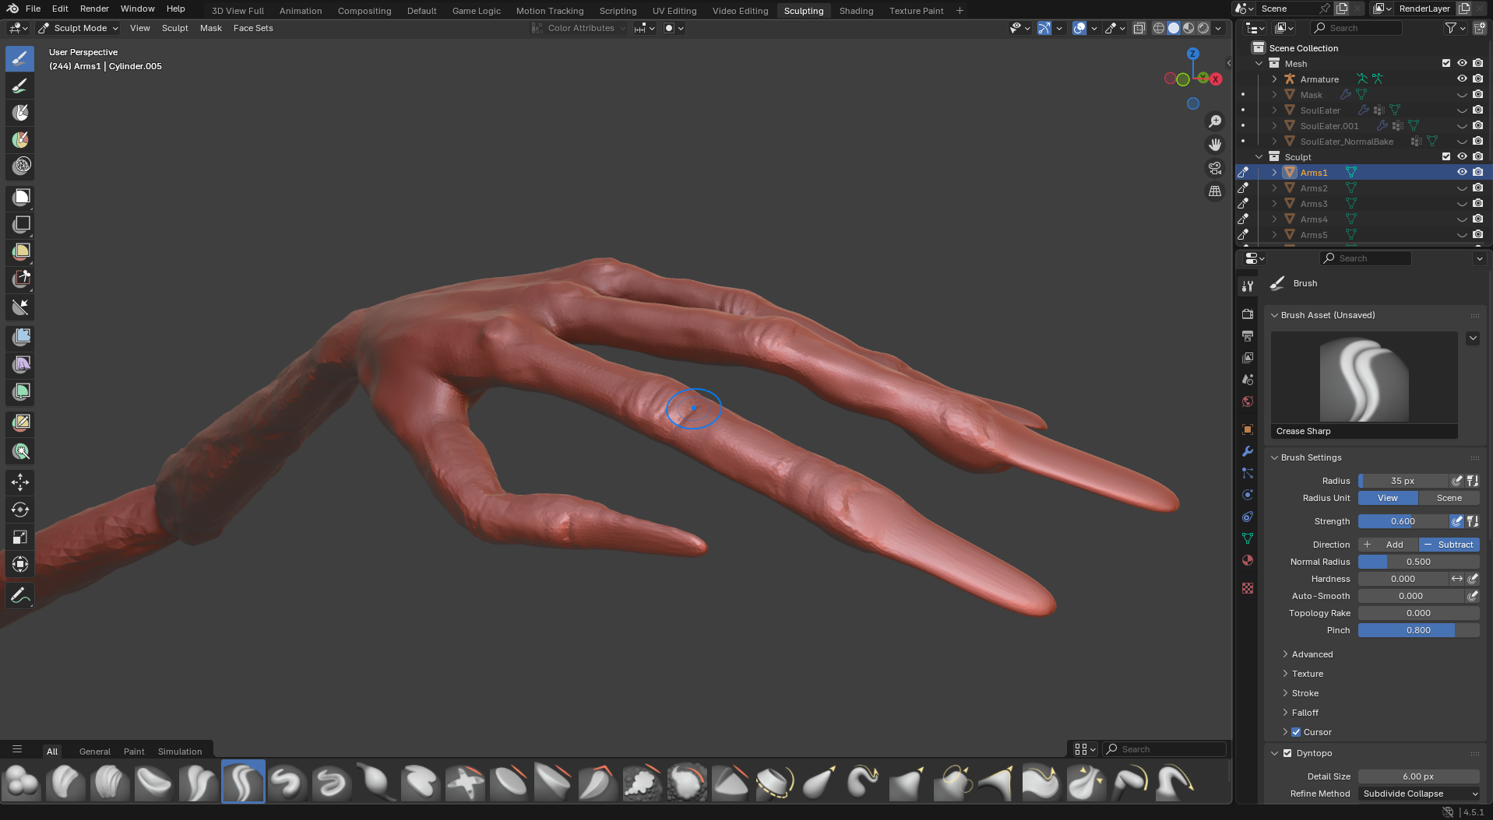Image resolution: width=1493 pixels, height=820 pixels.
Task: Open the viewport shading options dropdown arrow
Action: [1219, 28]
